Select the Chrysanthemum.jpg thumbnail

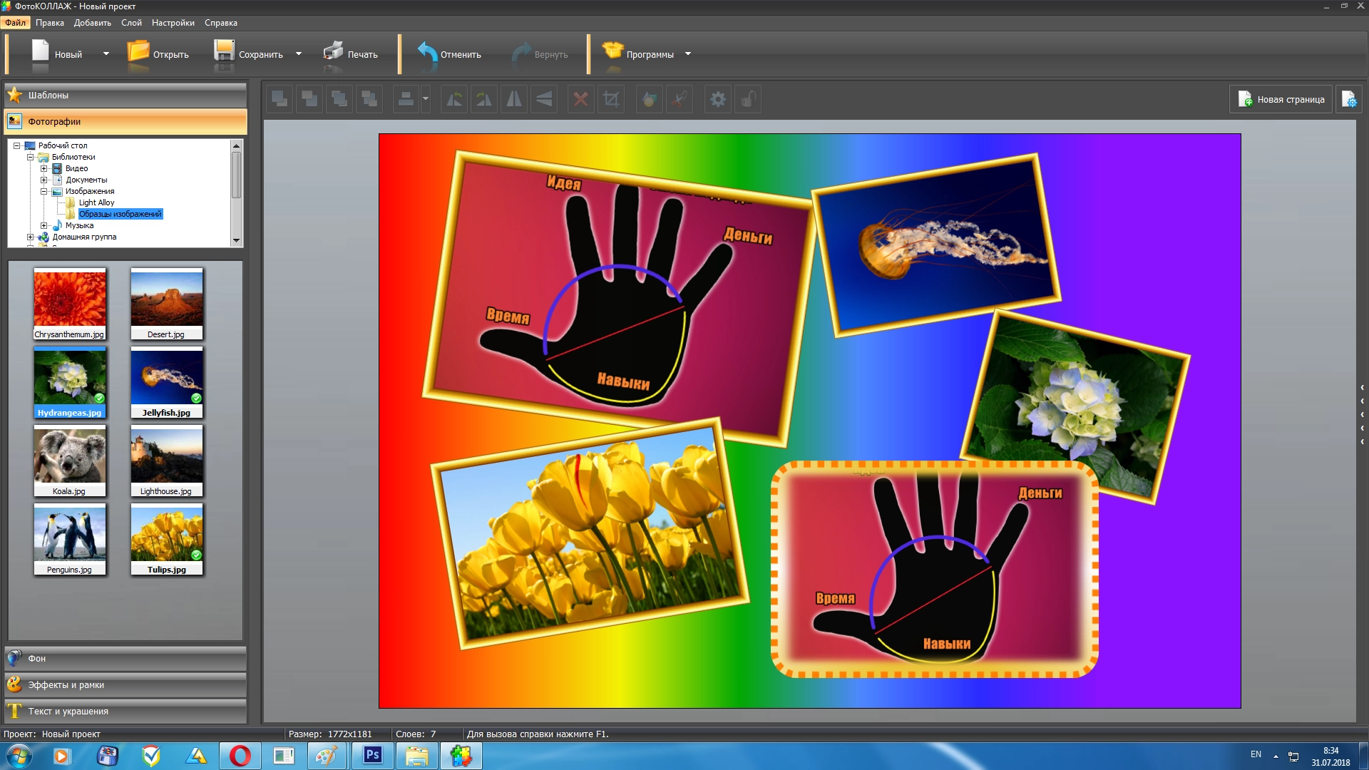70,304
